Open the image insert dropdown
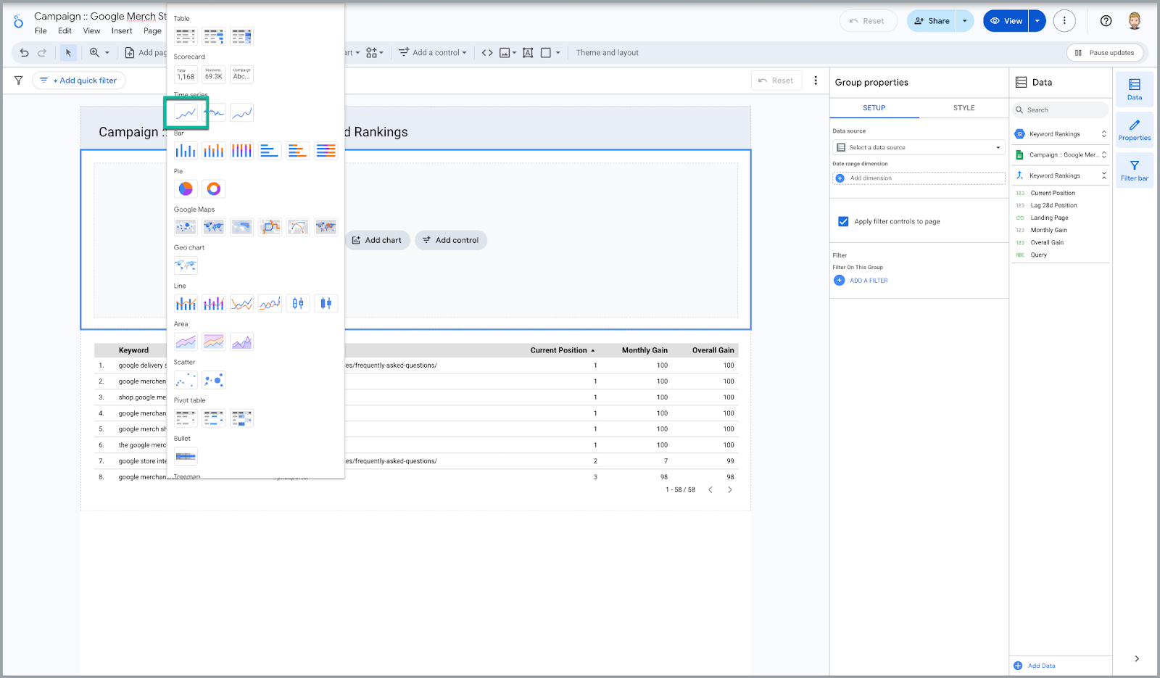Image resolution: width=1160 pixels, height=678 pixels. (507, 52)
